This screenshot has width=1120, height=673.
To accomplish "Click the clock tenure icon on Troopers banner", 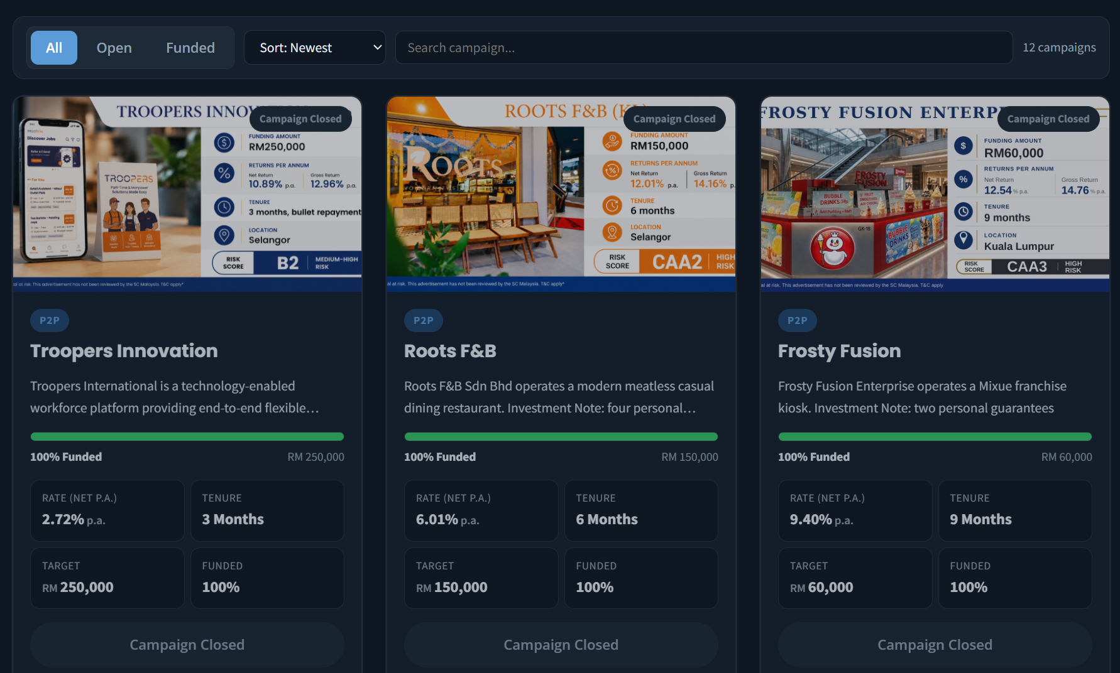I will point(224,207).
